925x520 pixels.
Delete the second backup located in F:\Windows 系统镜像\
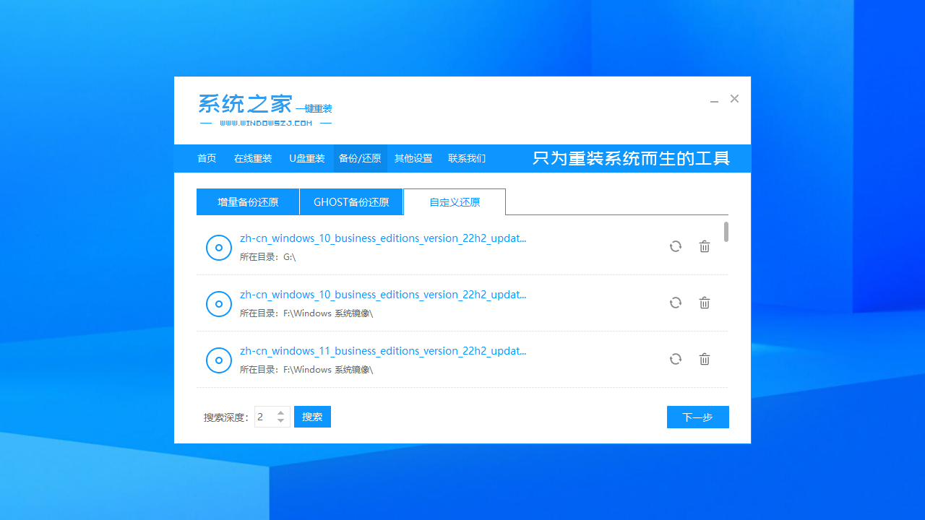coord(705,303)
